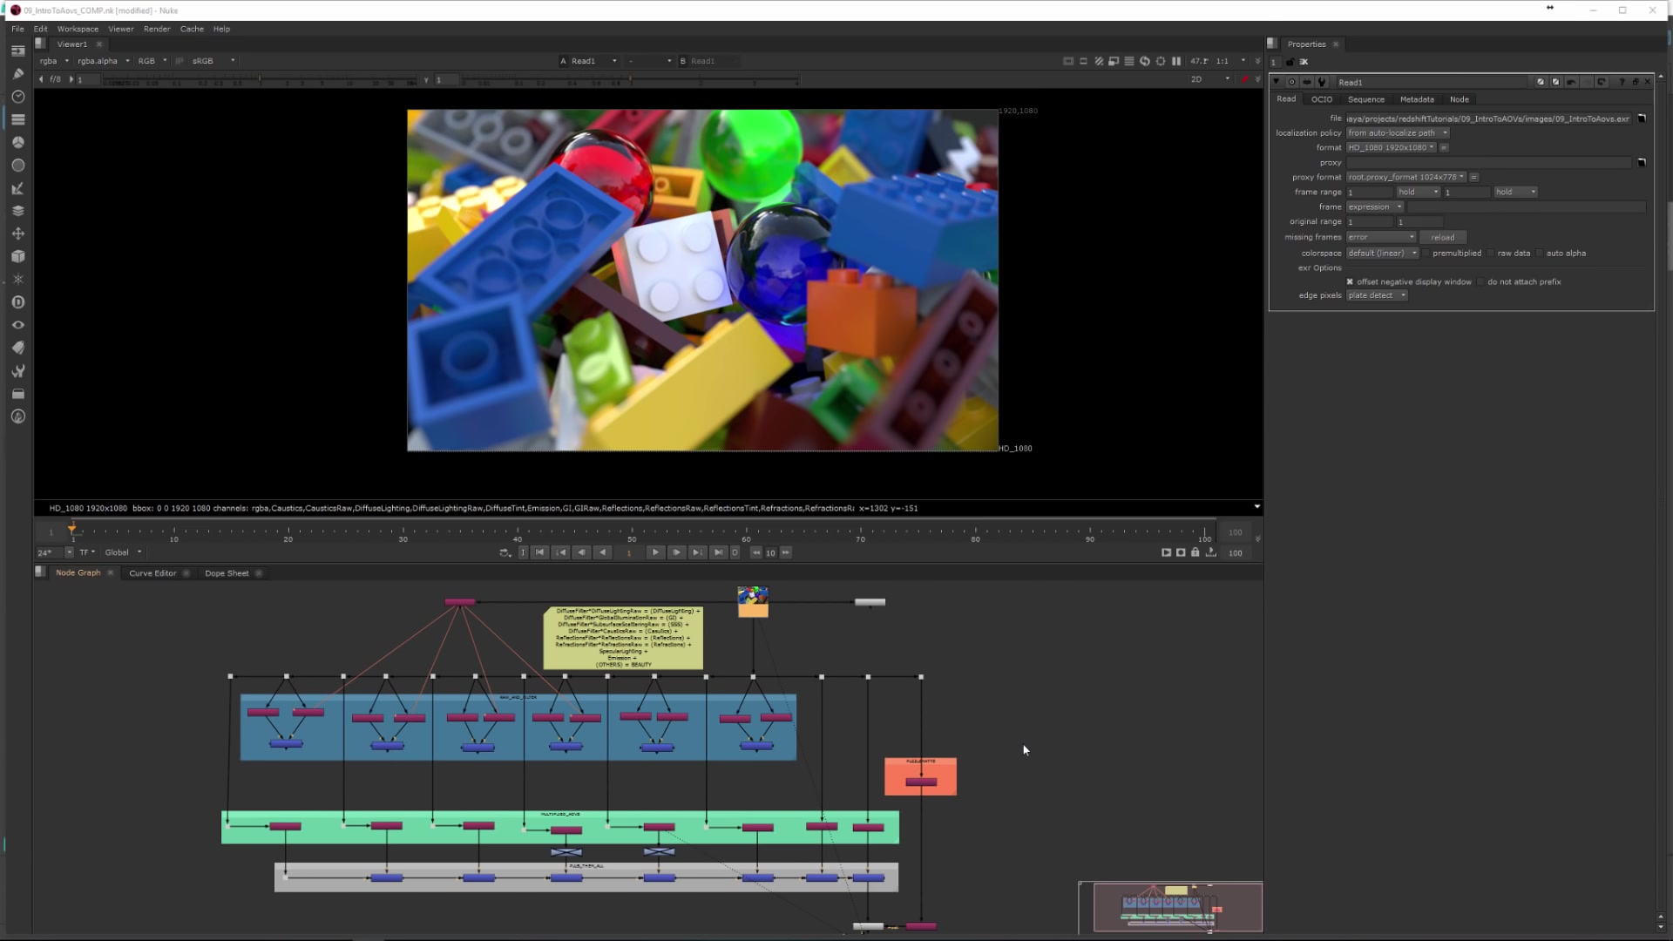The width and height of the screenshot is (1673, 941).
Task: Open the colorspace default (linear) dropdown
Action: click(1382, 254)
